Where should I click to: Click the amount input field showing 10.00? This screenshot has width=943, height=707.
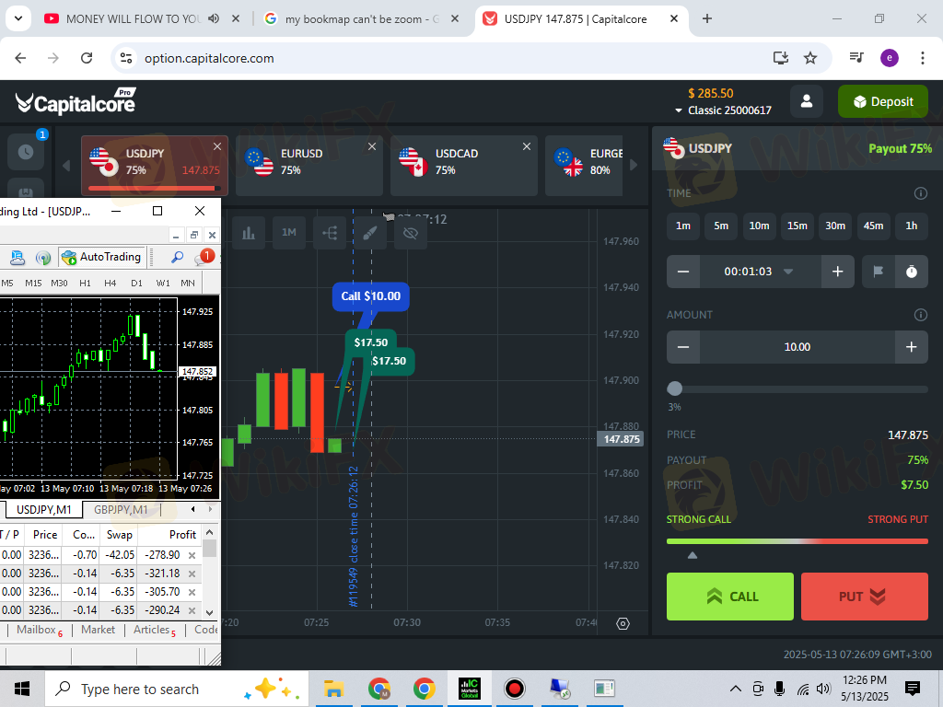[797, 347]
